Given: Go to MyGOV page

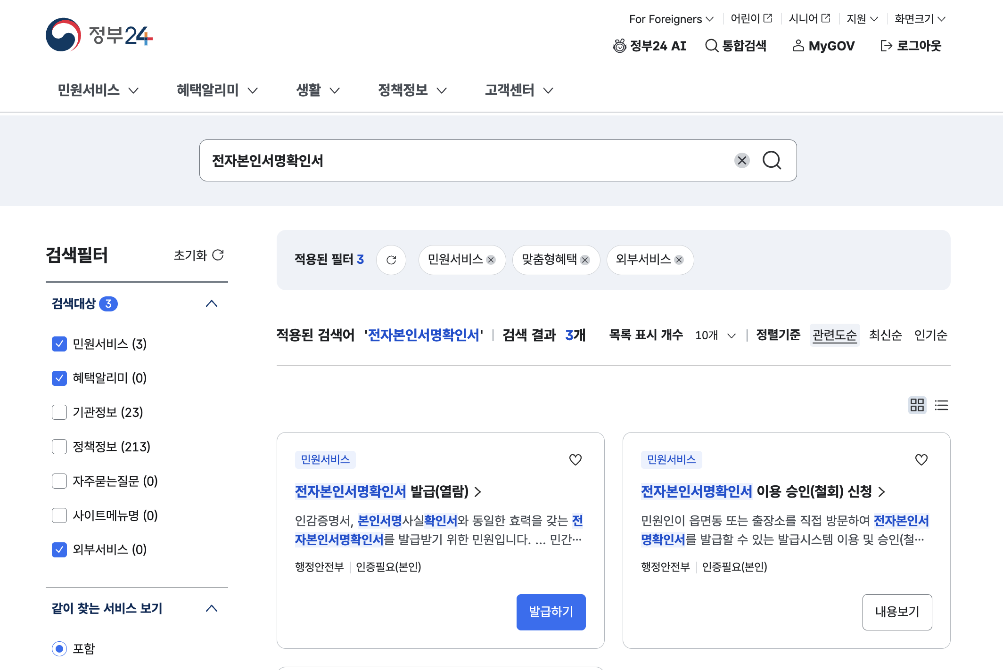Looking at the screenshot, I should tap(823, 46).
